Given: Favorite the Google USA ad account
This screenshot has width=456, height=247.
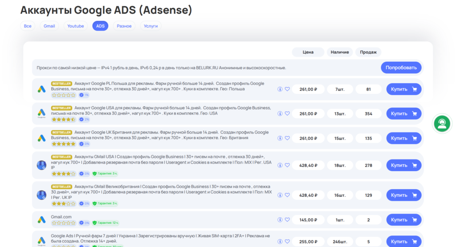Looking at the screenshot, I should point(287,113).
